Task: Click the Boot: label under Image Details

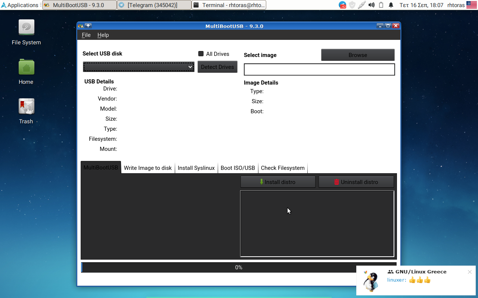Action: (x=257, y=111)
